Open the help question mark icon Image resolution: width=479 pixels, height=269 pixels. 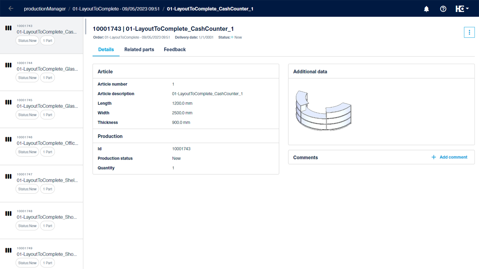click(443, 9)
